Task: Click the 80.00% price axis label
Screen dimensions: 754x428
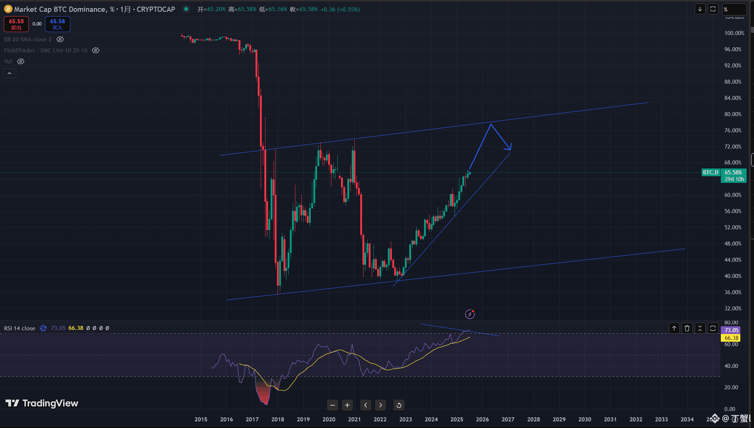Action: (x=733, y=114)
